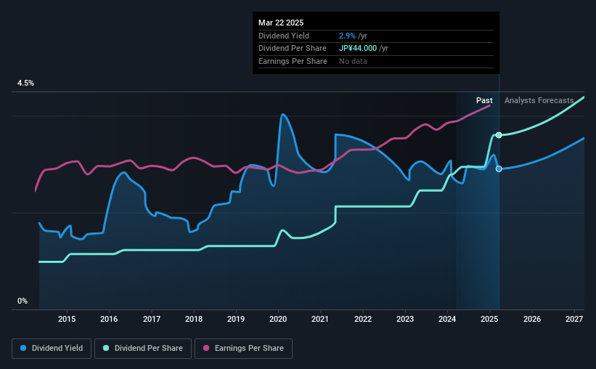596x369 pixels.
Task: Toggle the Earnings Per Share legend button
Action: [x=243, y=349]
